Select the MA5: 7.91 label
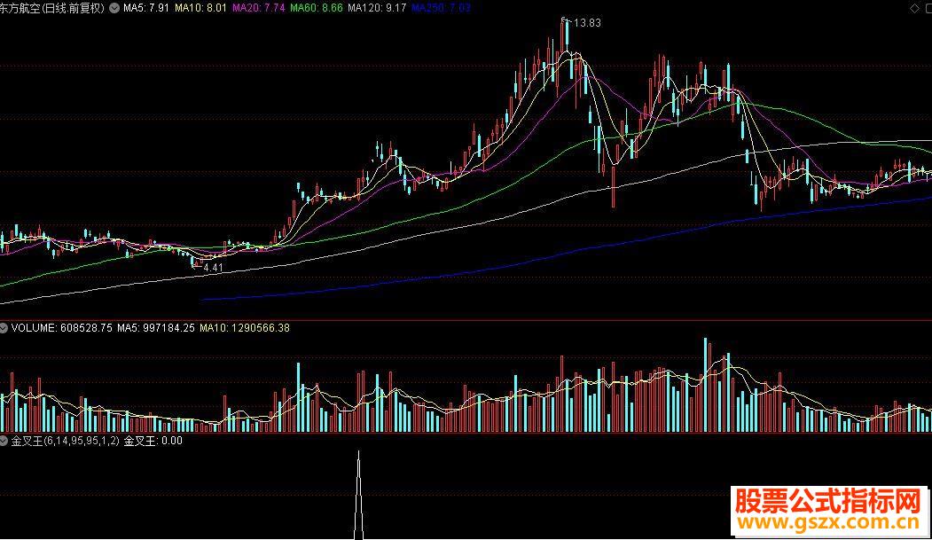The image size is (932, 540). point(145,8)
